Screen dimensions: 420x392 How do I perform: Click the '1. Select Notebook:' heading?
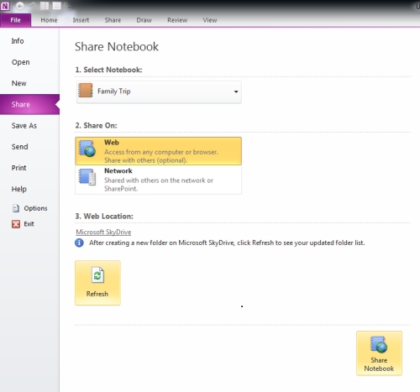point(108,70)
